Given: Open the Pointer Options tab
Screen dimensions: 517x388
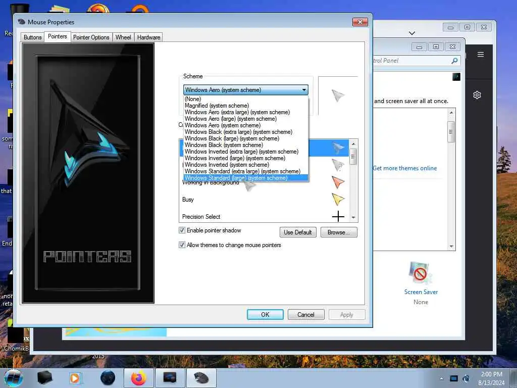Looking at the screenshot, I should [91, 37].
